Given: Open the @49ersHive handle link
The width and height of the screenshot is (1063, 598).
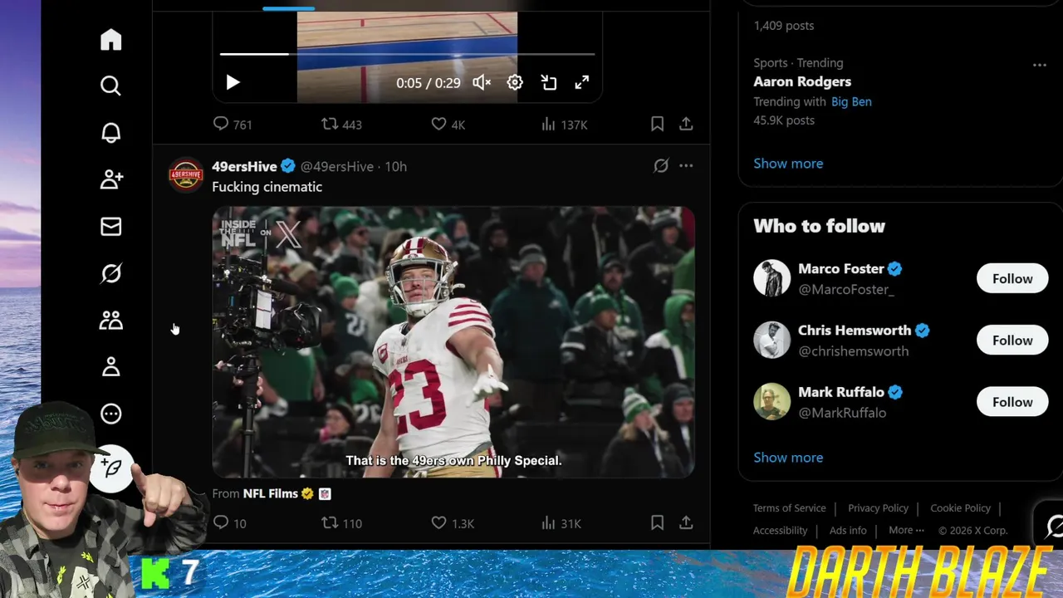Looking at the screenshot, I should (x=336, y=166).
